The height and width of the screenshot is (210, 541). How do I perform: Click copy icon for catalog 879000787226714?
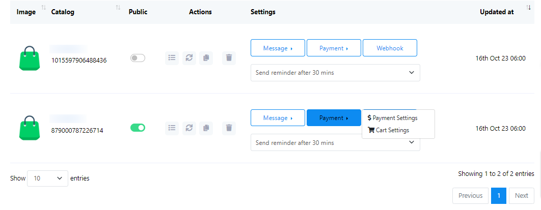tap(206, 128)
